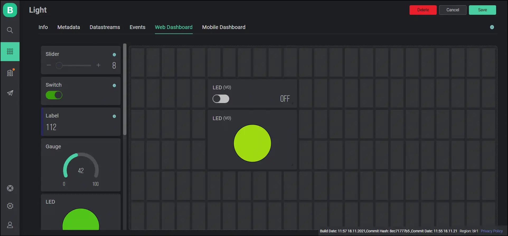Viewport: 508px width, 236px height.
Task: Click the paper plane icon in sidebar
Action: coord(10,93)
